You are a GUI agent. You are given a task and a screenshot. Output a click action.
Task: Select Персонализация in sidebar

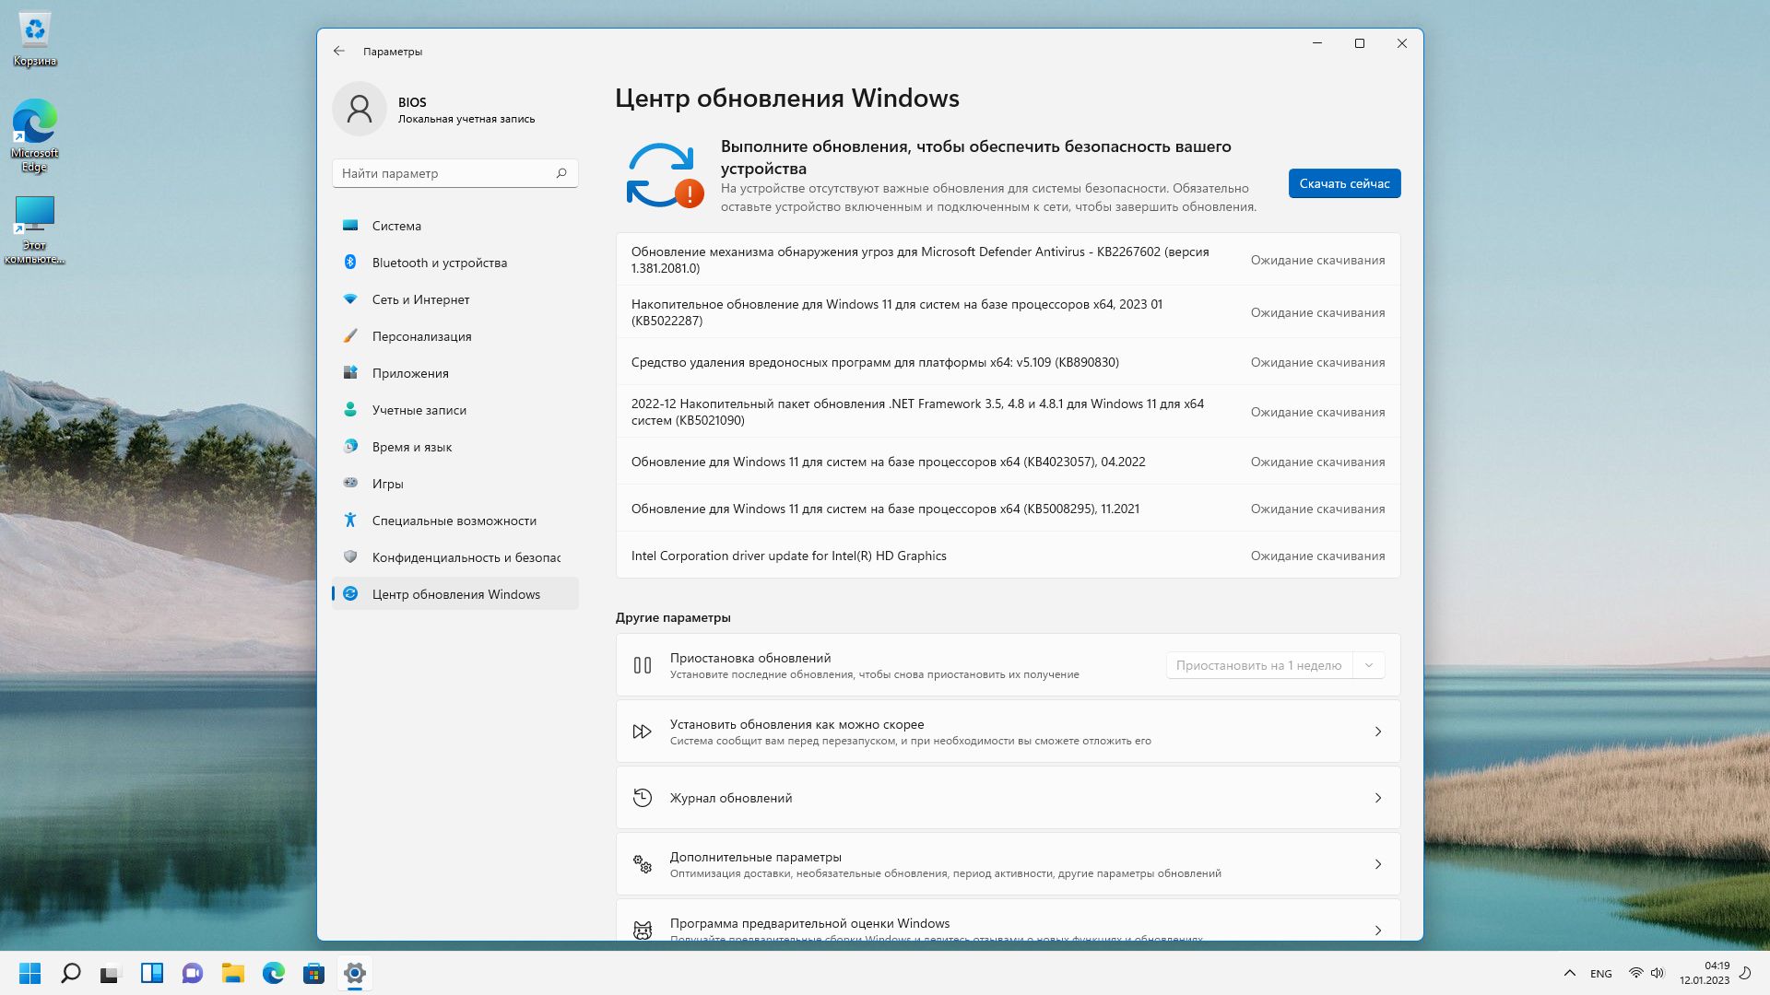[455, 336]
